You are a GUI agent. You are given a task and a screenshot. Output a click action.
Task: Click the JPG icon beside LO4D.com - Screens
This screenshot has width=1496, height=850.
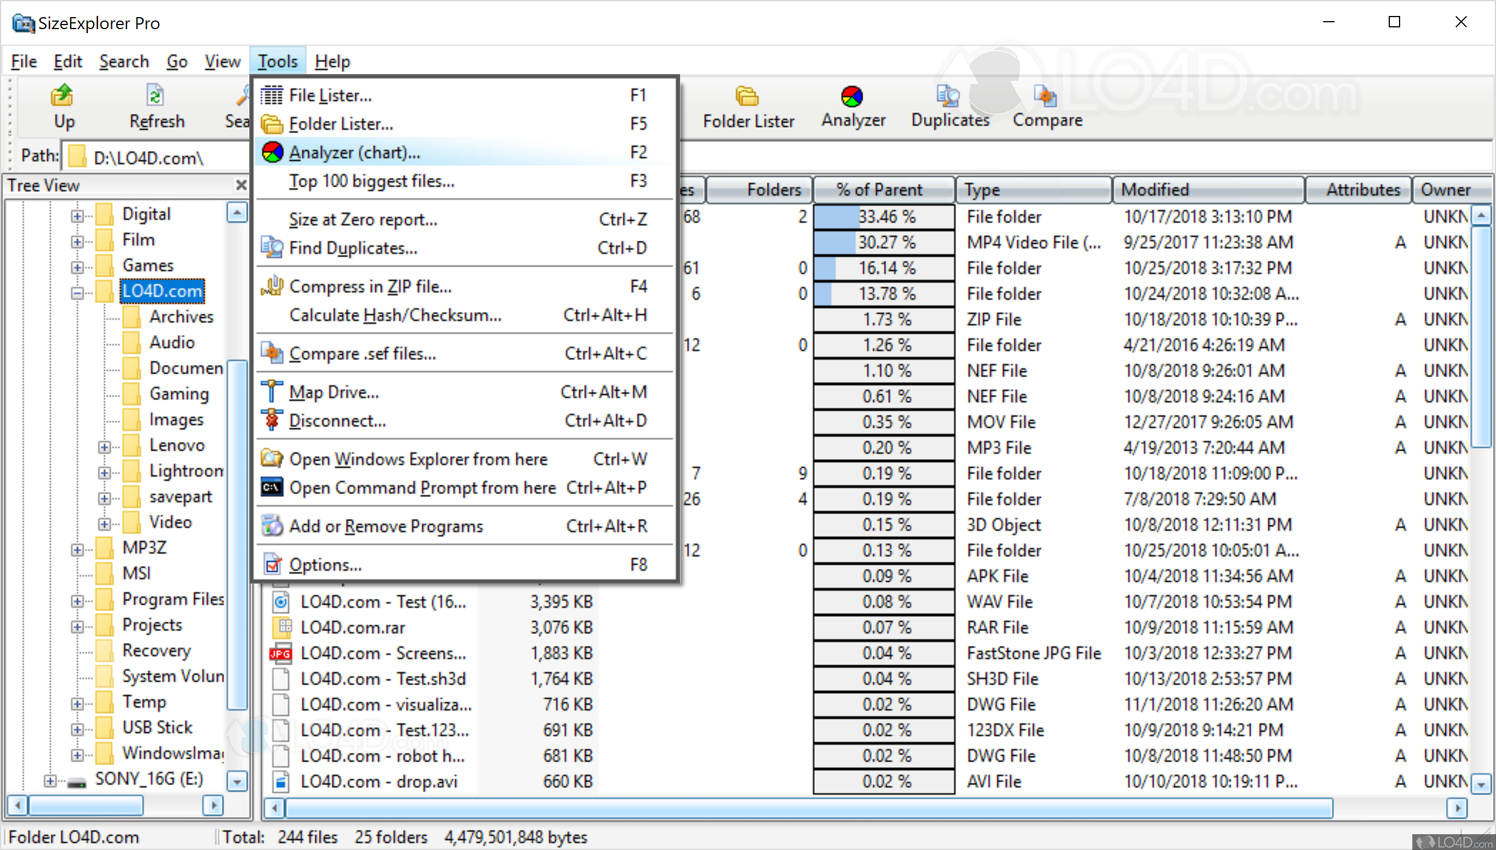pos(280,653)
